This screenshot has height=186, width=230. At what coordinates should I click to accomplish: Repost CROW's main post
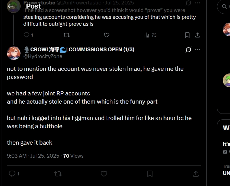click(58, 174)
